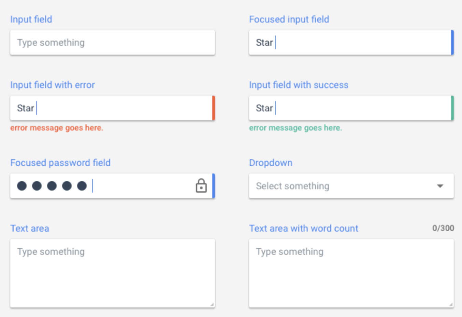Select the input field with red error bar
The image size is (462, 317).
point(113,108)
